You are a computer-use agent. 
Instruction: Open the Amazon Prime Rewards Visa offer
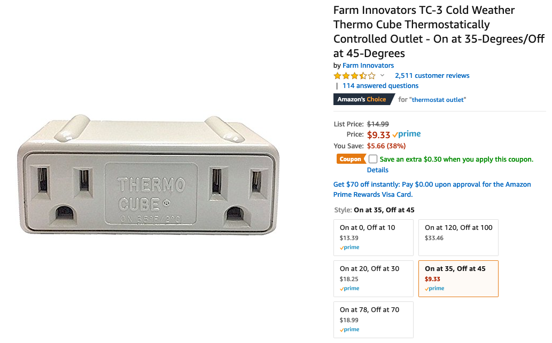tap(432, 189)
